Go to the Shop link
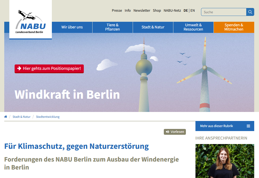 pyautogui.click(x=157, y=11)
